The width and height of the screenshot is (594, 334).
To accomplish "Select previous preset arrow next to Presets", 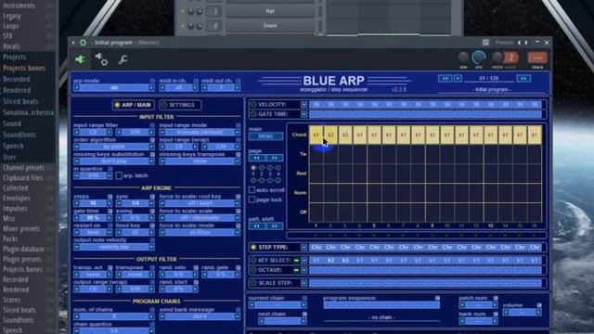I will coord(520,43).
